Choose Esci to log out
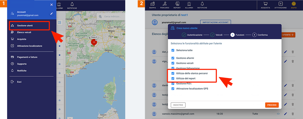Image resolution: width=303 pixels, height=119 pixels. tap(19, 82)
